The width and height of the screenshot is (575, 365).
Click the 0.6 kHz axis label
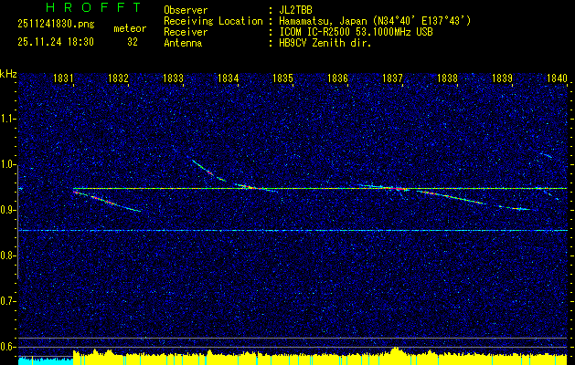pos(8,346)
